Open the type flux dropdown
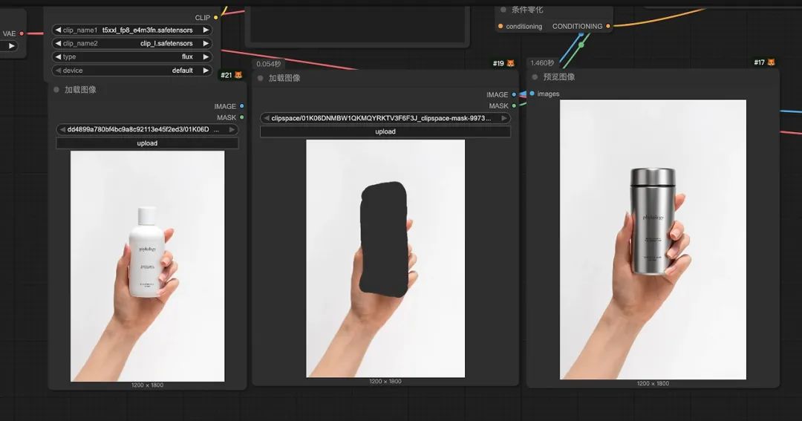 (132, 56)
